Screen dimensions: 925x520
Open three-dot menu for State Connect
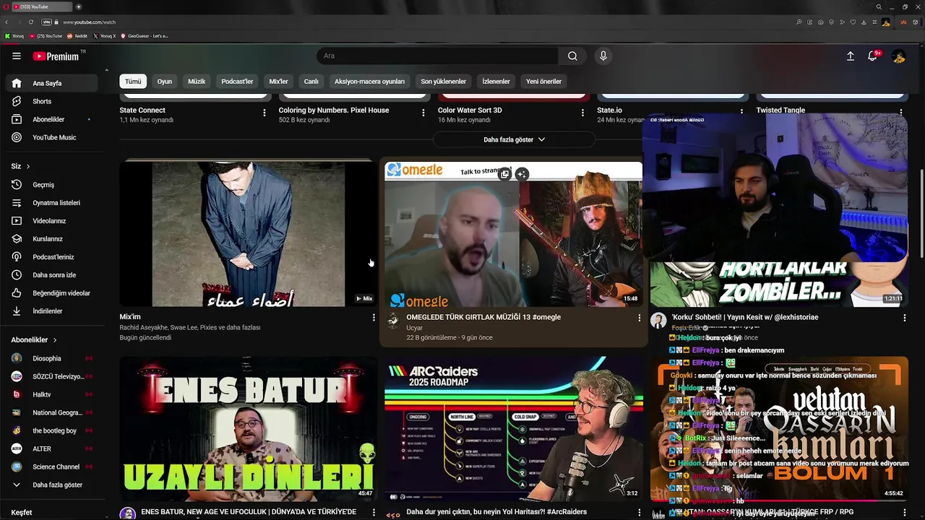264,113
